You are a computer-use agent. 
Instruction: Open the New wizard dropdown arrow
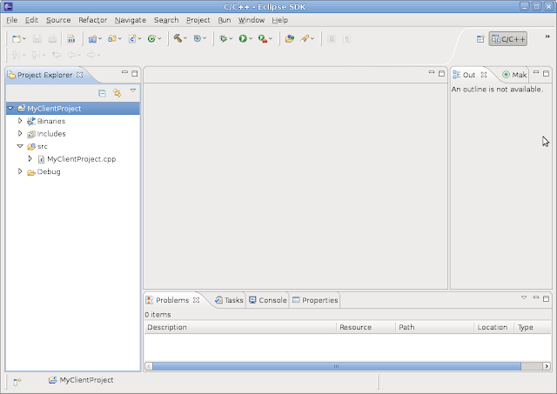click(x=24, y=38)
